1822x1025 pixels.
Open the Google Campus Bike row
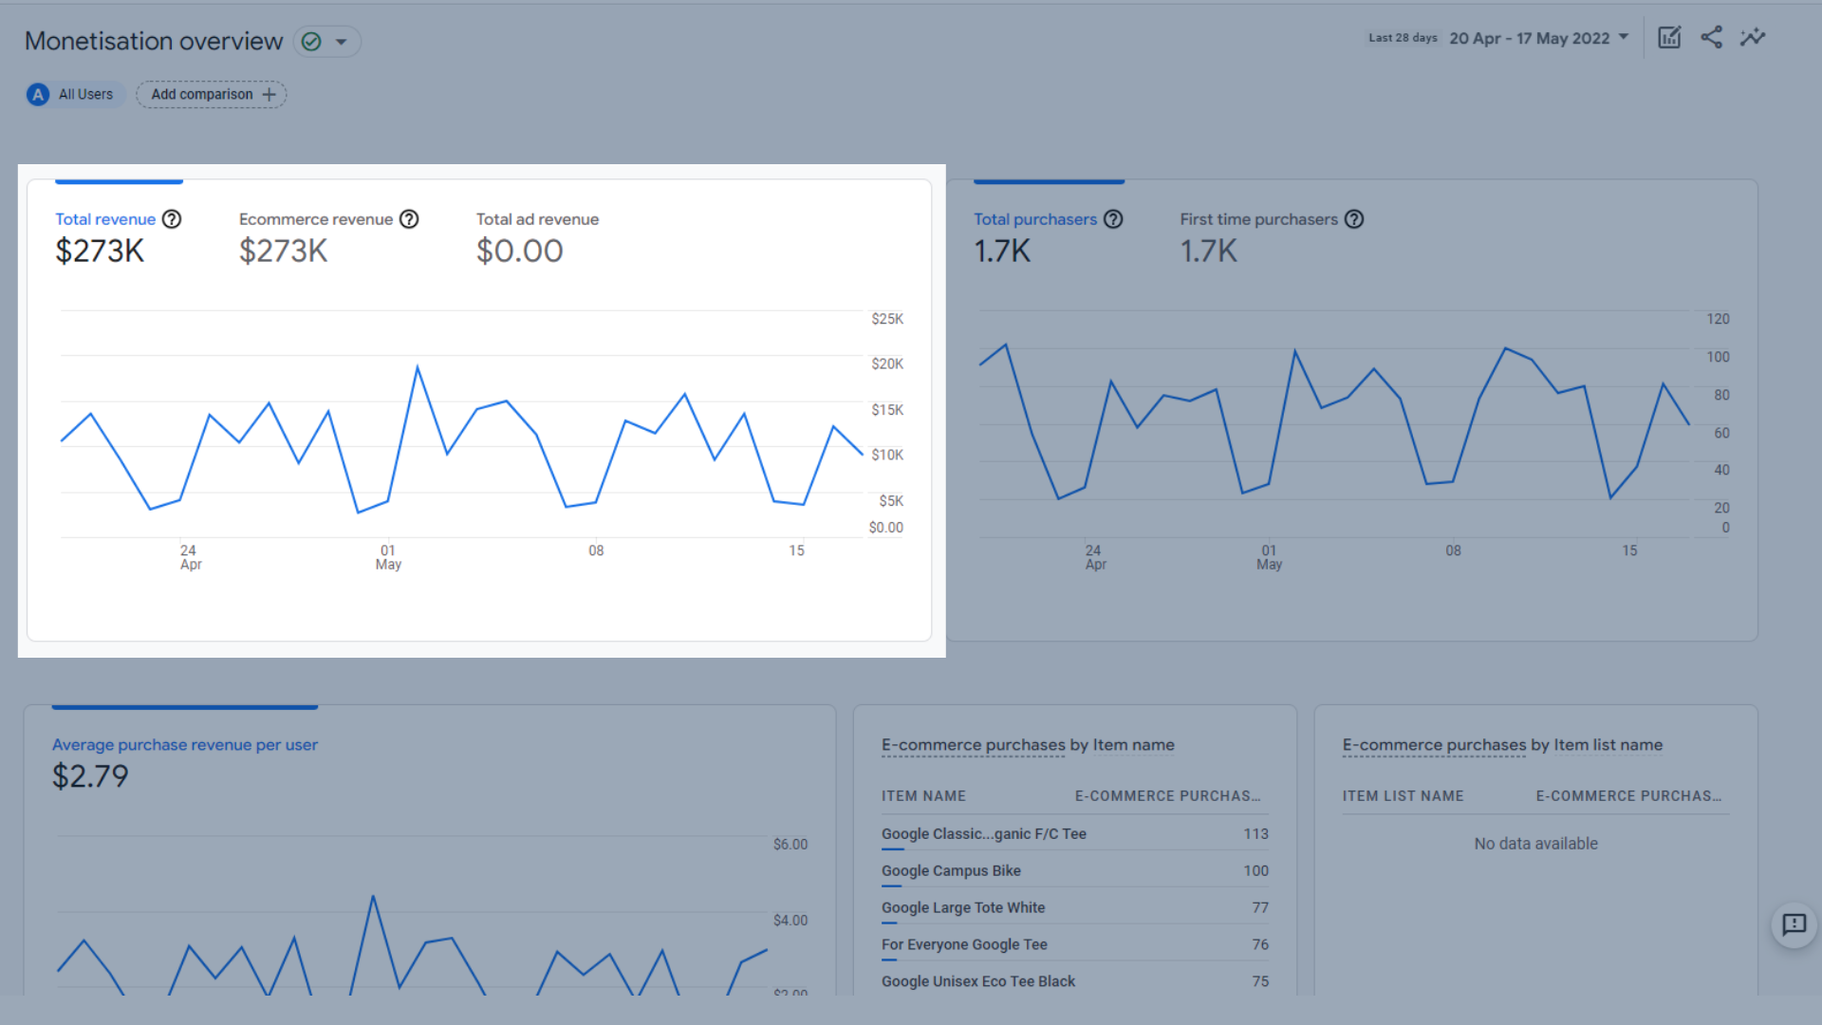coord(951,870)
